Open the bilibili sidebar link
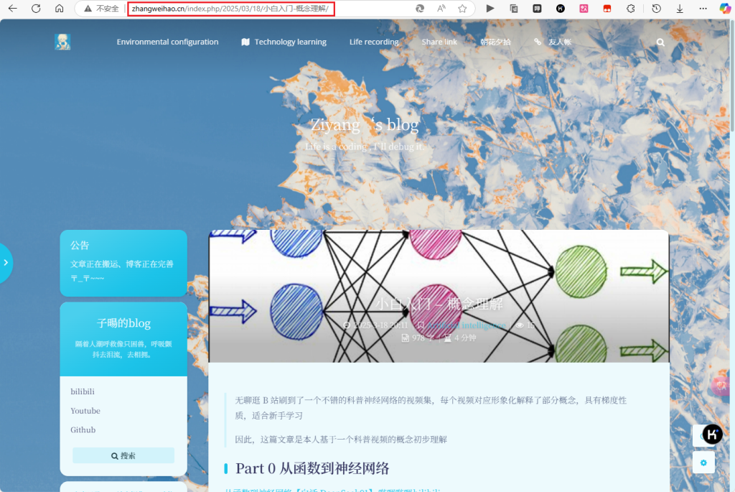The height and width of the screenshot is (492, 735). tap(83, 391)
